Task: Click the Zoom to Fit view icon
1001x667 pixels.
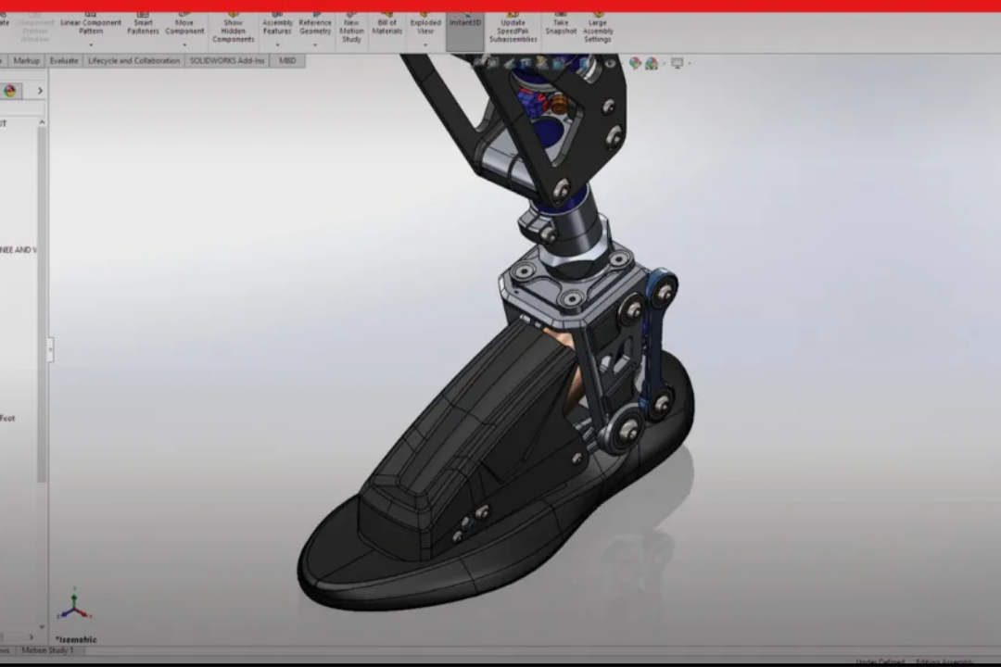Action: (477, 63)
